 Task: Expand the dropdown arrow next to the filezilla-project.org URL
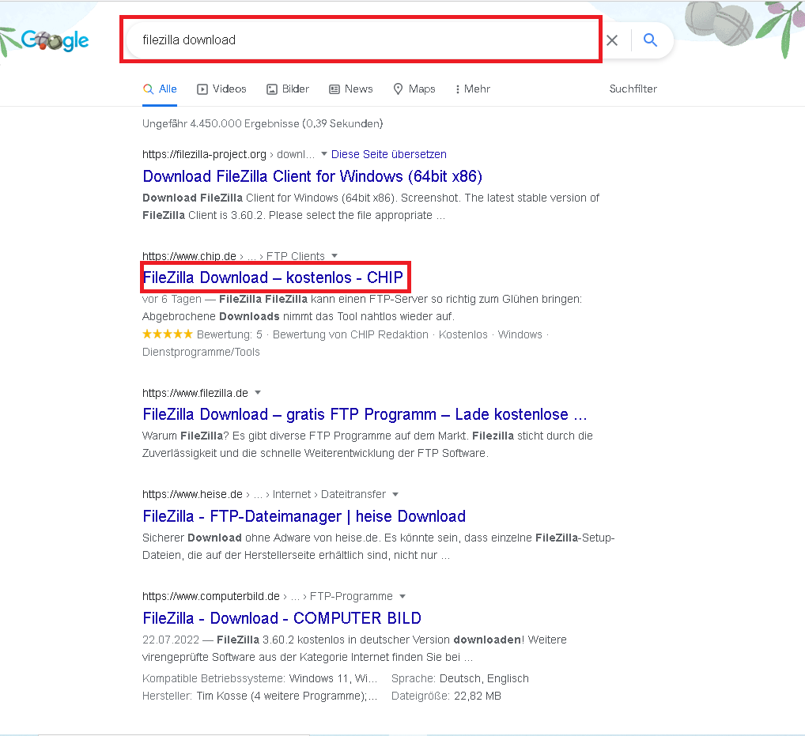click(324, 154)
